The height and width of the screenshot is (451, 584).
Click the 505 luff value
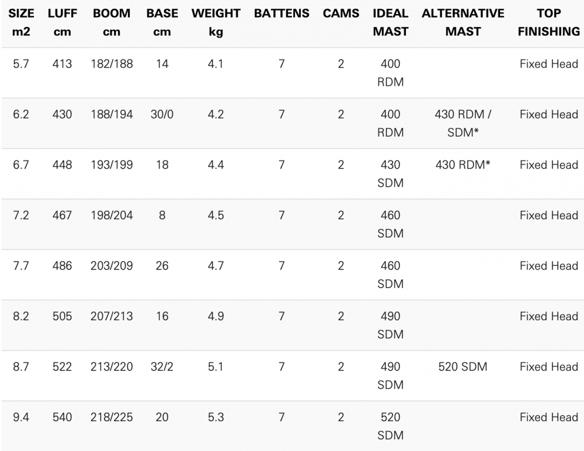(x=62, y=316)
